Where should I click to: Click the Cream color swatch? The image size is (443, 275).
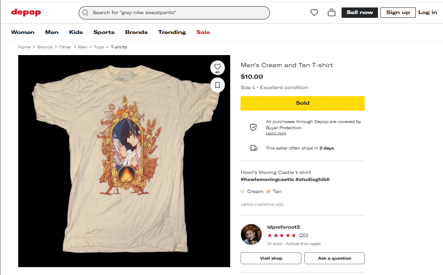243,191
